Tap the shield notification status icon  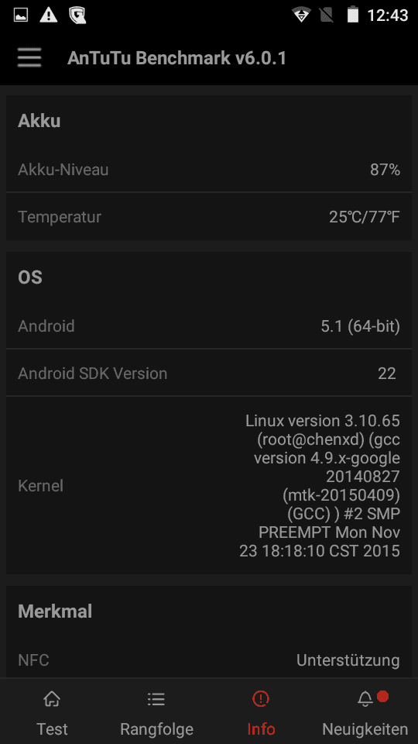[77, 15]
